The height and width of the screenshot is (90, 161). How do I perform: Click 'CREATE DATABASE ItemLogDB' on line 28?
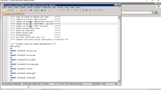tap(23, 78)
